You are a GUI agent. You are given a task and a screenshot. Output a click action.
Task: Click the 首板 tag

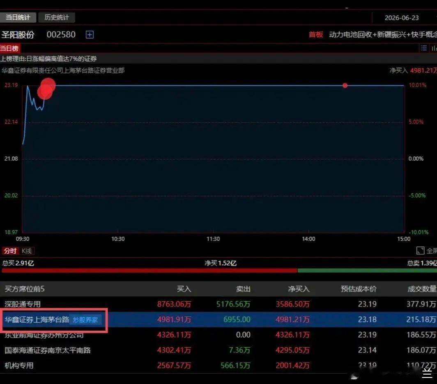pos(316,34)
